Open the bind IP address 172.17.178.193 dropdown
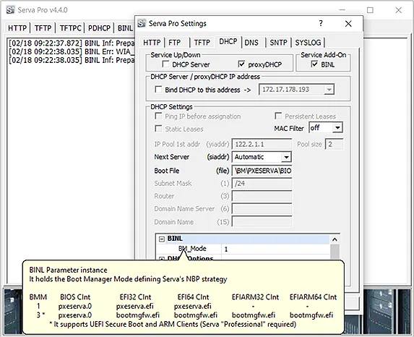414x337 pixels. click(x=329, y=90)
